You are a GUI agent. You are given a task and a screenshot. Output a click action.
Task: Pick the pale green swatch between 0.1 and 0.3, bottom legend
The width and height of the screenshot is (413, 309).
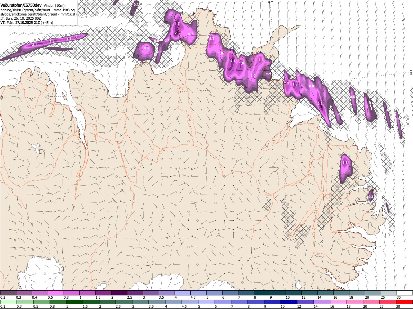coord(9,302)
